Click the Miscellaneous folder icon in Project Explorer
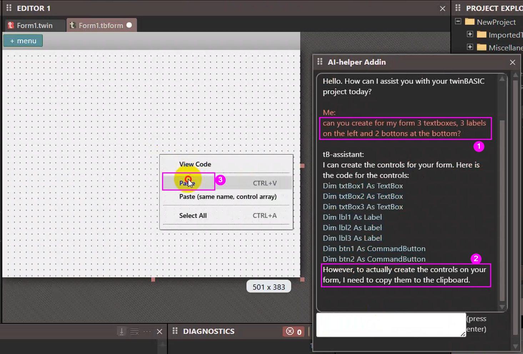The image size is (523, 354). point(482,47)
